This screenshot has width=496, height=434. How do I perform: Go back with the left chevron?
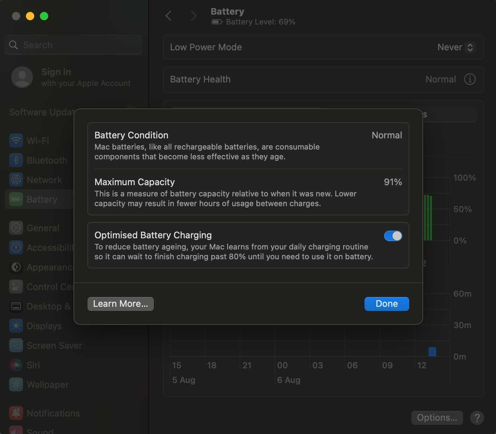click(x=169, y=16)
